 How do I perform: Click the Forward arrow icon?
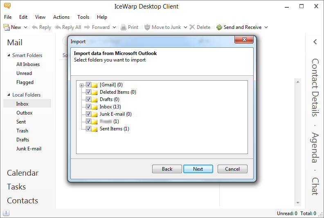pos(87,27)
